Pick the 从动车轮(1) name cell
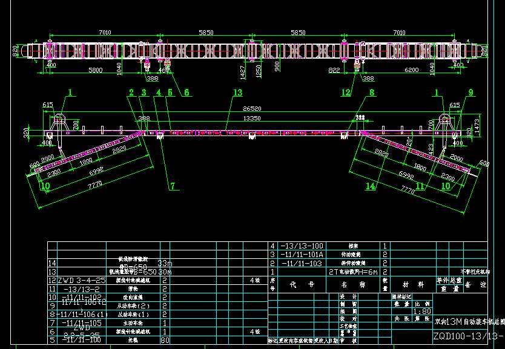This screenshot has height=349, width=505. point(133,315)
